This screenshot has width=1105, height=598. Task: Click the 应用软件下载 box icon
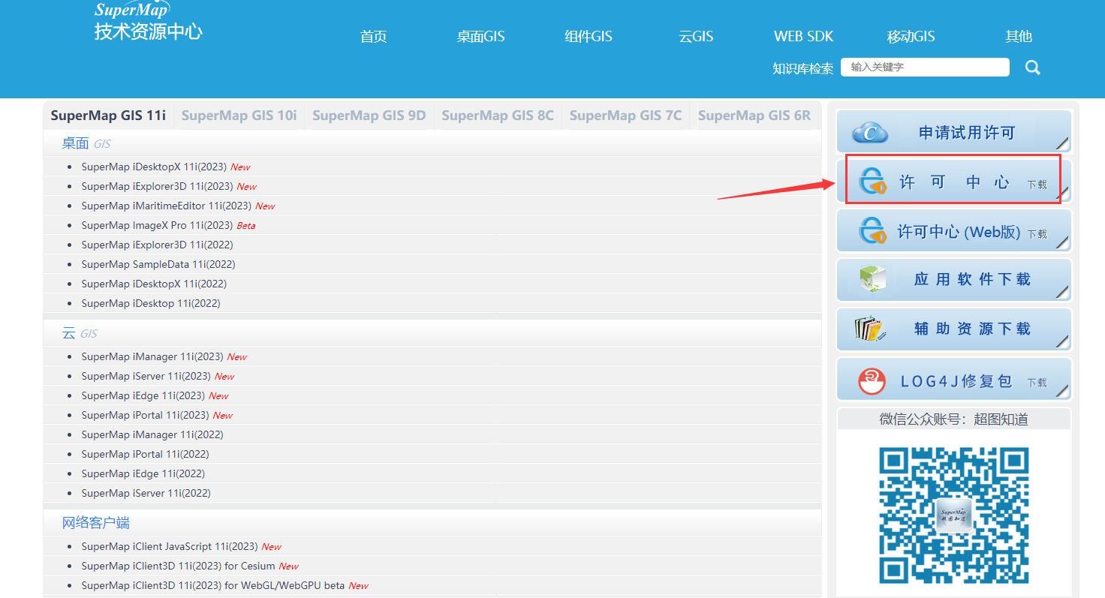(x=873, y=280)
